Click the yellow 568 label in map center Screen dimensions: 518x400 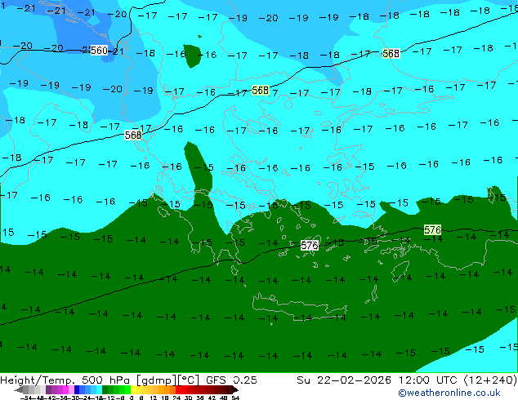260,90
